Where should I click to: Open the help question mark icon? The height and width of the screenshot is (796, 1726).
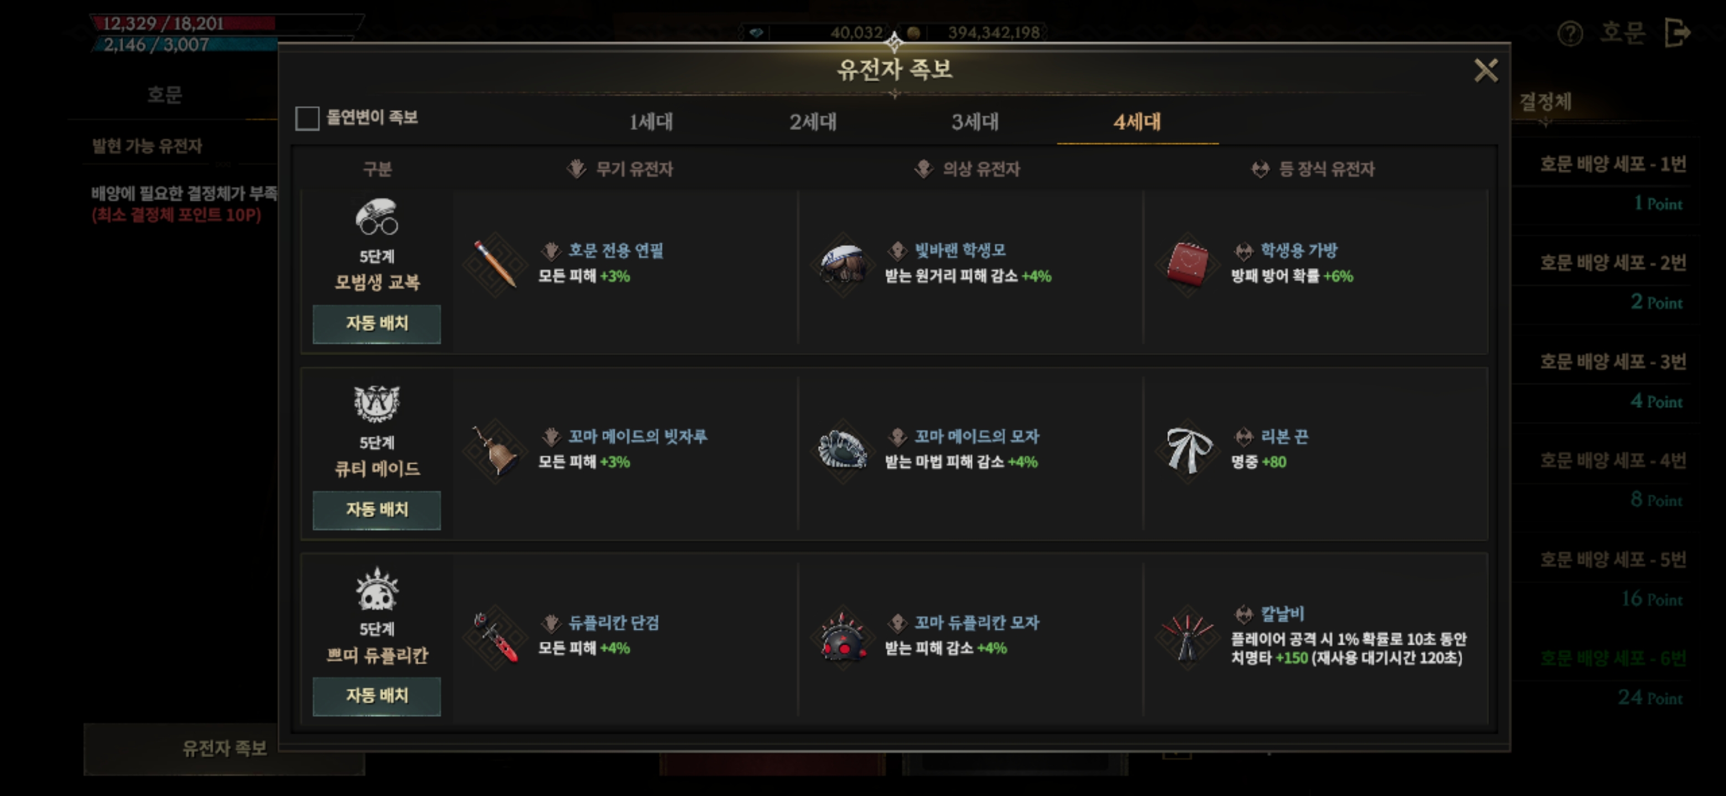(x=1569, y=33)
